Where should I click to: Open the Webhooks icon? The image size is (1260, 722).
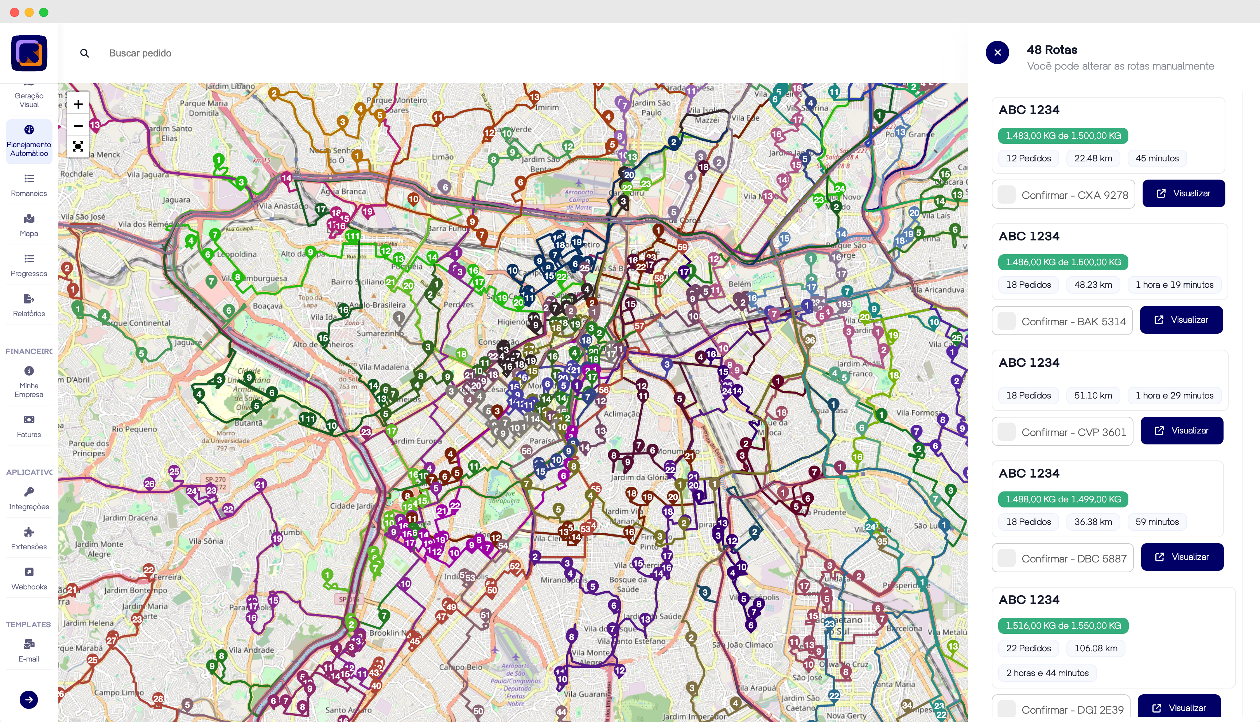(x=29, y=572)
